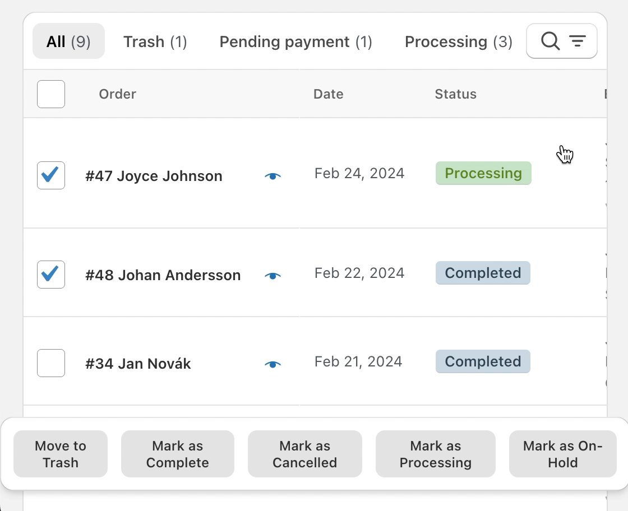View the Processing orders tab
This screenshot has height=511, width=628.
coord(458,41)
